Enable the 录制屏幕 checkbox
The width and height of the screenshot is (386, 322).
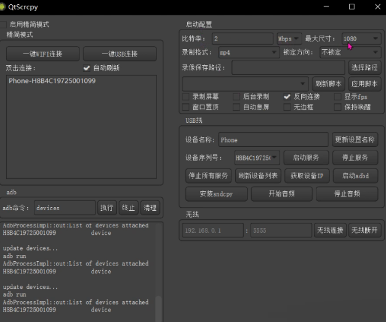[x=187, y=96]
